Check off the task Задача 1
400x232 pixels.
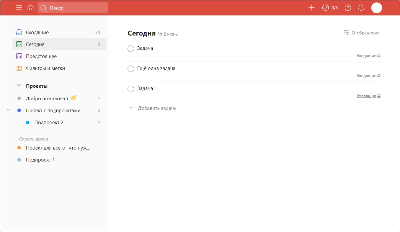(x=131, y=89)
